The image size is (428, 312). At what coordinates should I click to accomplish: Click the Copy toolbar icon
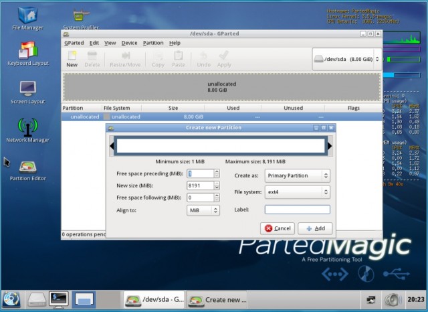pos(158,59)
